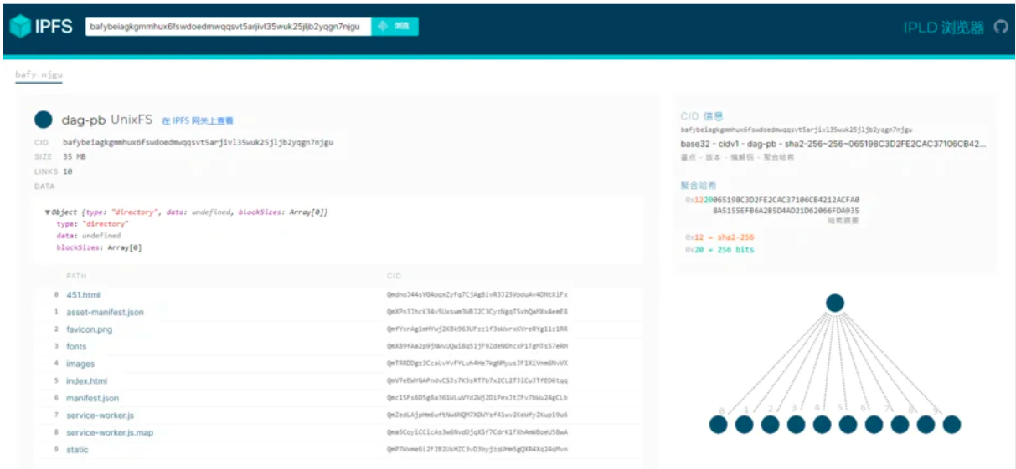Screen dimensions: 1016x469
Task: Click the 聚合哈希 section heading
Action: [x=699, y=186]
